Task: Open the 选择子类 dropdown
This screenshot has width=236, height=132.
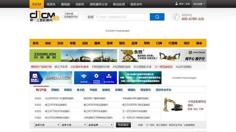Action: coord(74,125)
